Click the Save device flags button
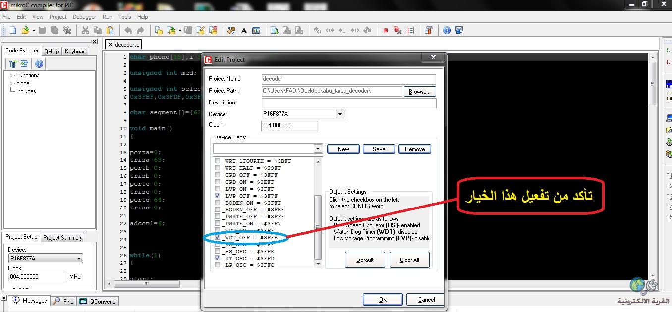 click(379, 149)
